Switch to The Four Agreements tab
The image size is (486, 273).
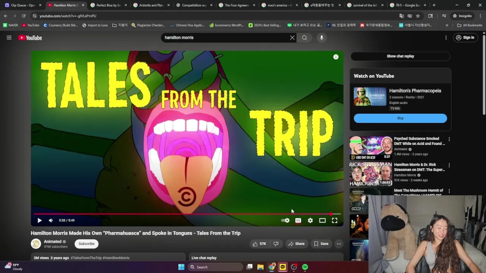point(237,5)
